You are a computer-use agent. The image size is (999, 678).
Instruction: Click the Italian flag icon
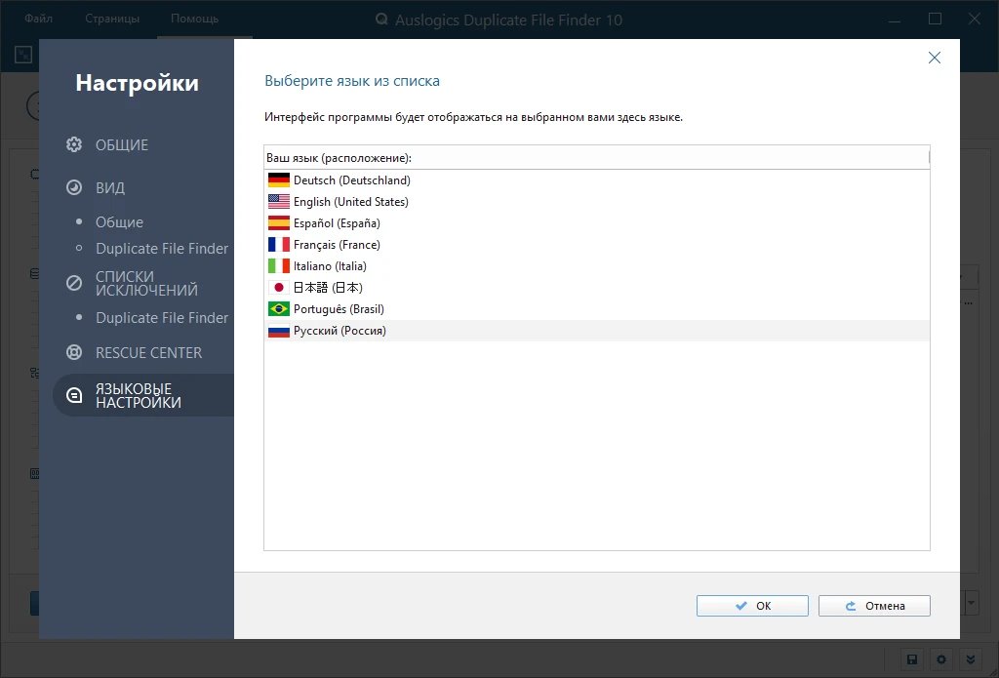[x=278, y=266]
